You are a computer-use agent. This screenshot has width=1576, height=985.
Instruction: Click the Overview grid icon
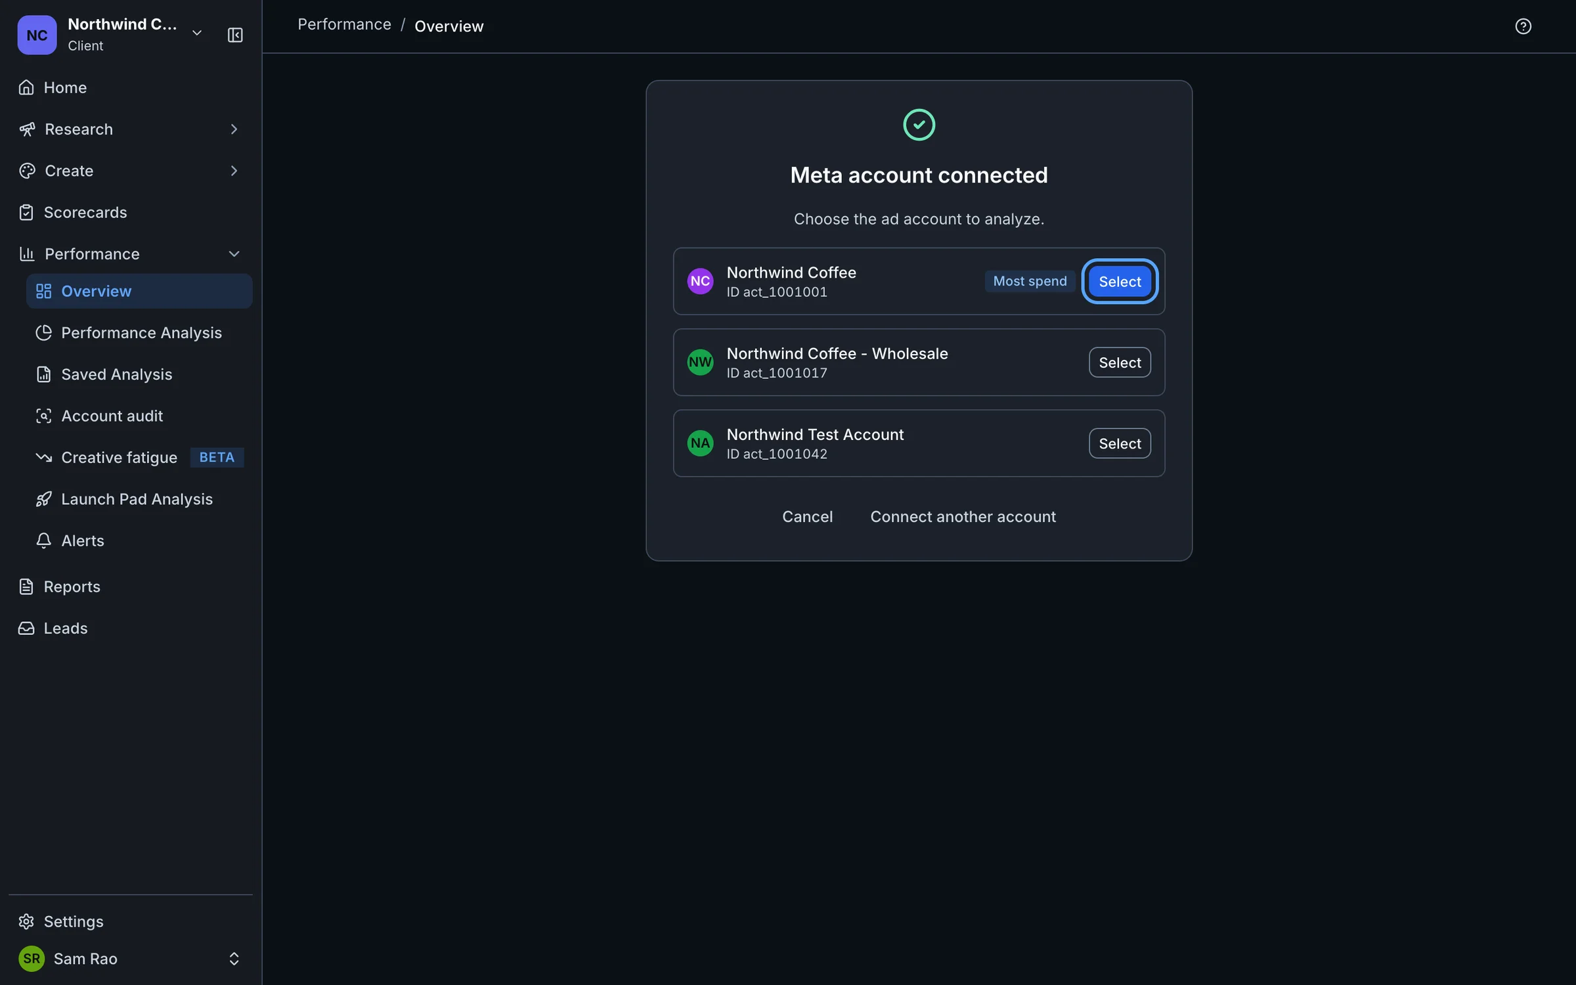point(43,291)
